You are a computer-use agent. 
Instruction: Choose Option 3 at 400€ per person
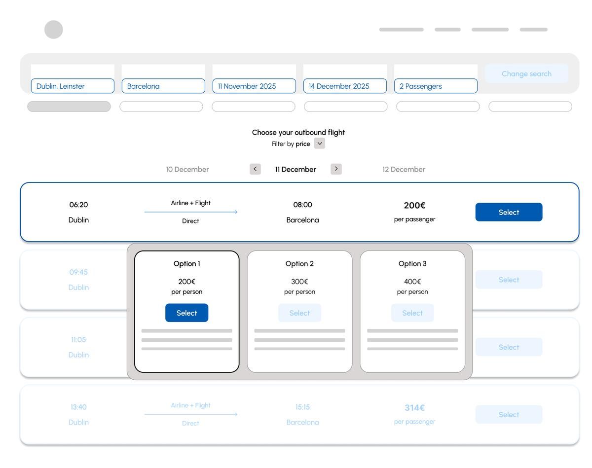[412, 313]
